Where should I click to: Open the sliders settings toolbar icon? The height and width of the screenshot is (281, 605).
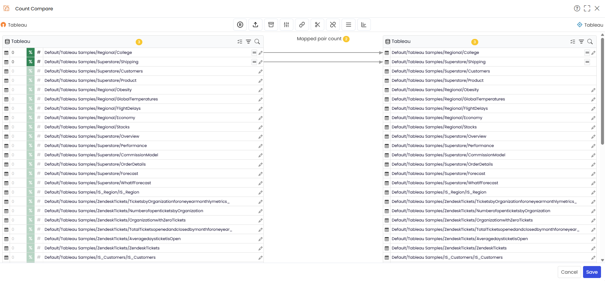pyautogui.click(x=286, y=25)
